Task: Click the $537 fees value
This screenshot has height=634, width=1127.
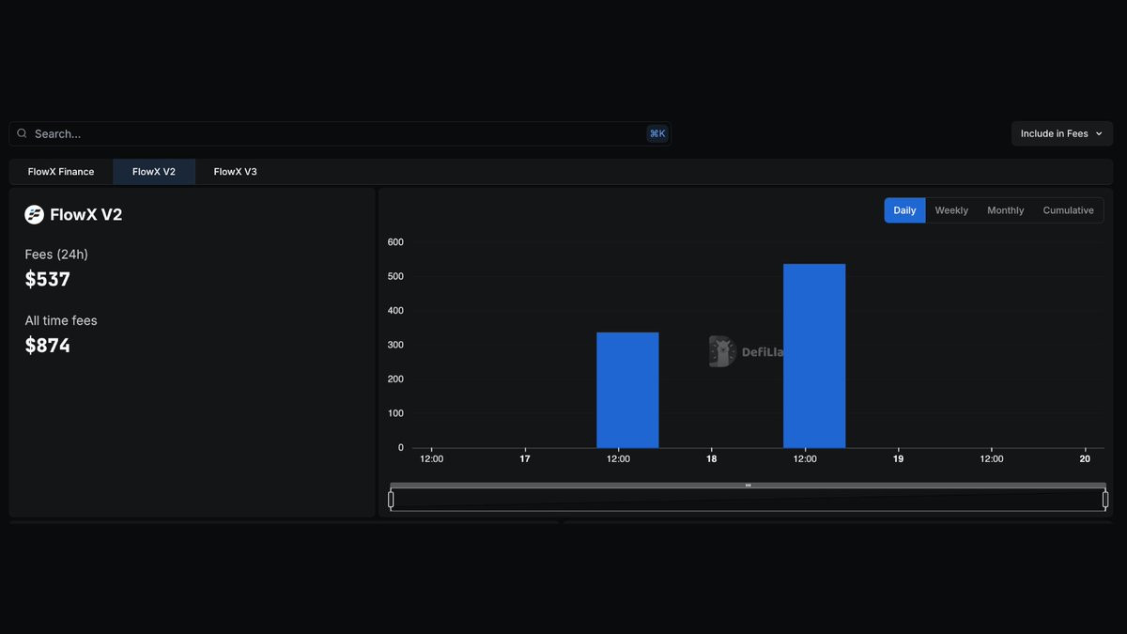Action: [x=48, y=279]
